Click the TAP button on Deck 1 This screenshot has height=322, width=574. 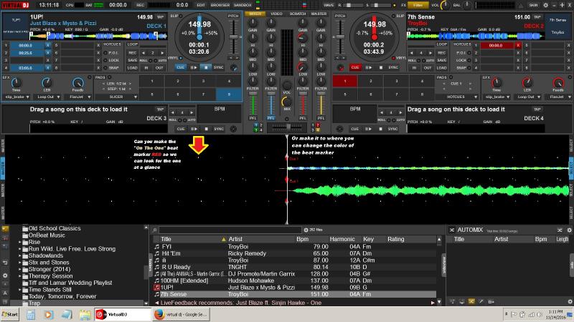tap(160, 17)
